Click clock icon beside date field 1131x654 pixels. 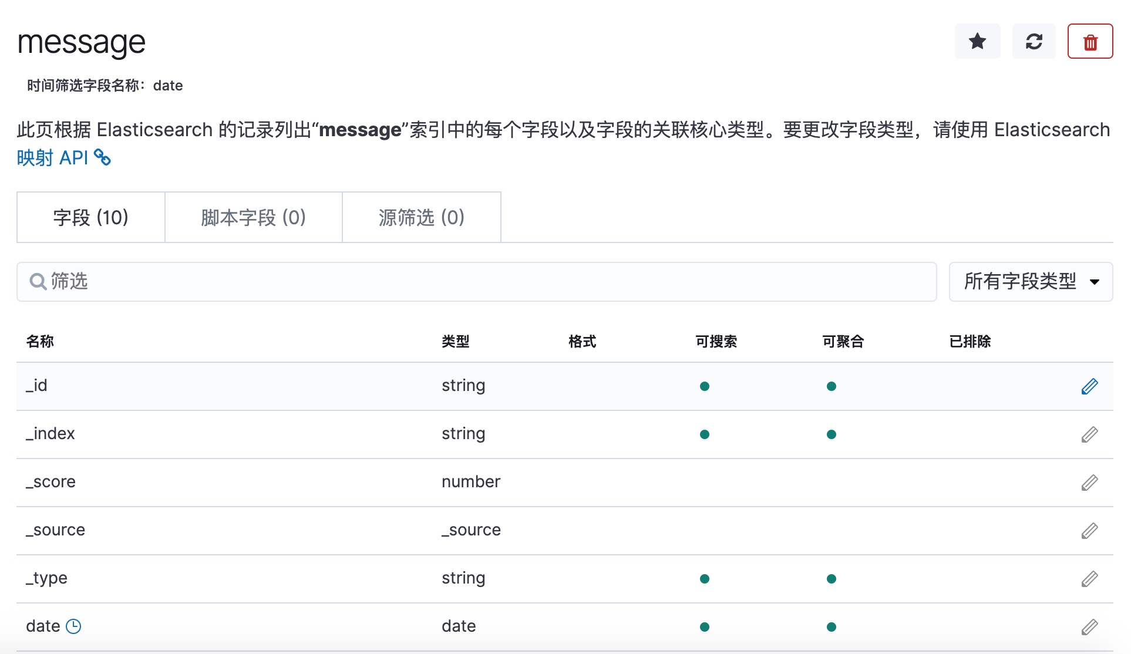pos(73,626)
